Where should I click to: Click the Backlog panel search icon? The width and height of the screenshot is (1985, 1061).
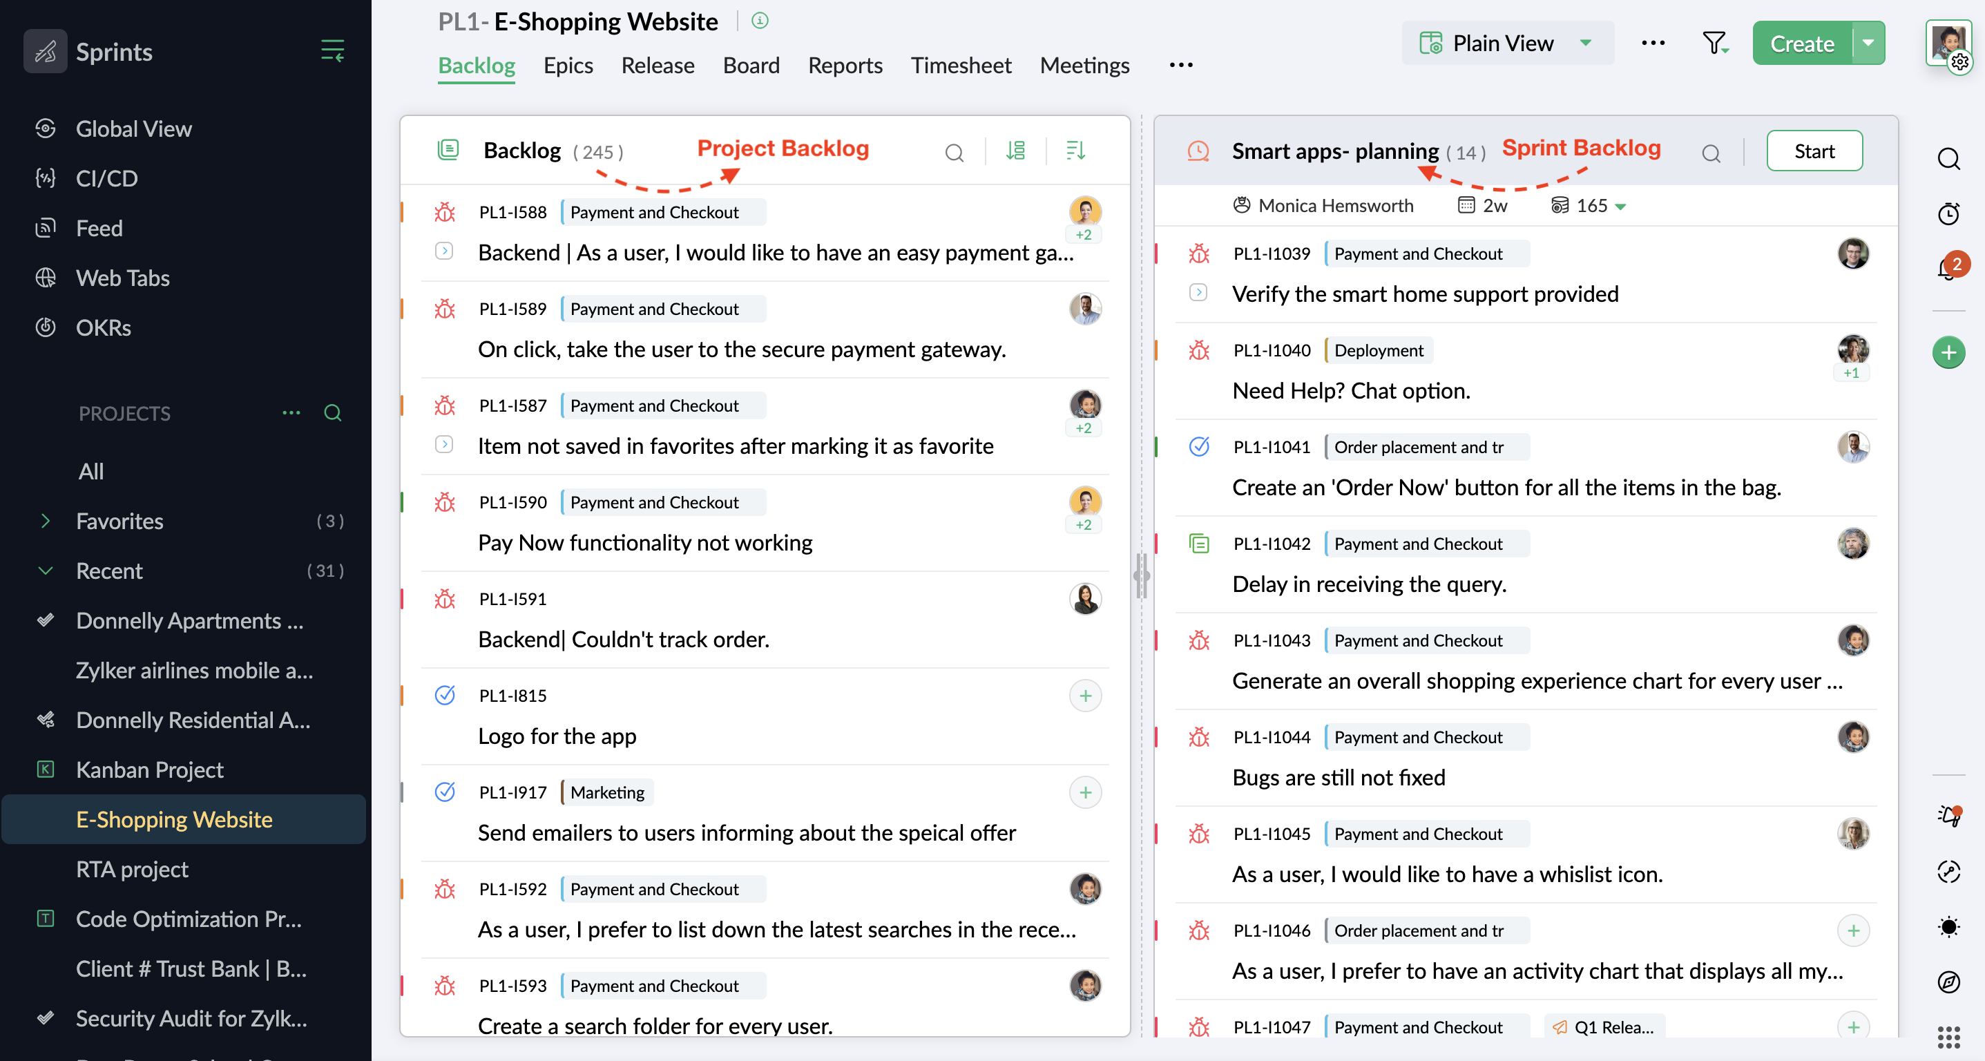tap(954, 152)
